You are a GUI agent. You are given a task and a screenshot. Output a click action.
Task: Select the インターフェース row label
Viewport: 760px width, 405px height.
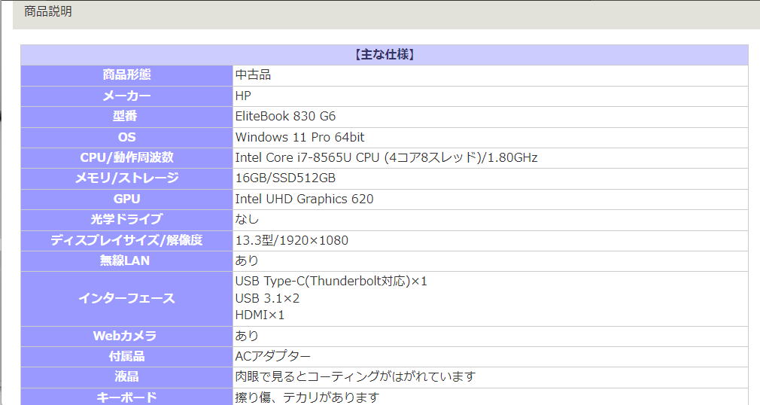coord(126,298)
